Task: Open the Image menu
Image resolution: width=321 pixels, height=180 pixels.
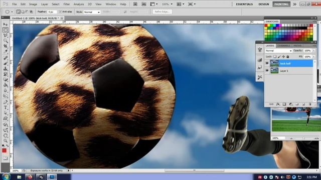Action: [33, 4]
